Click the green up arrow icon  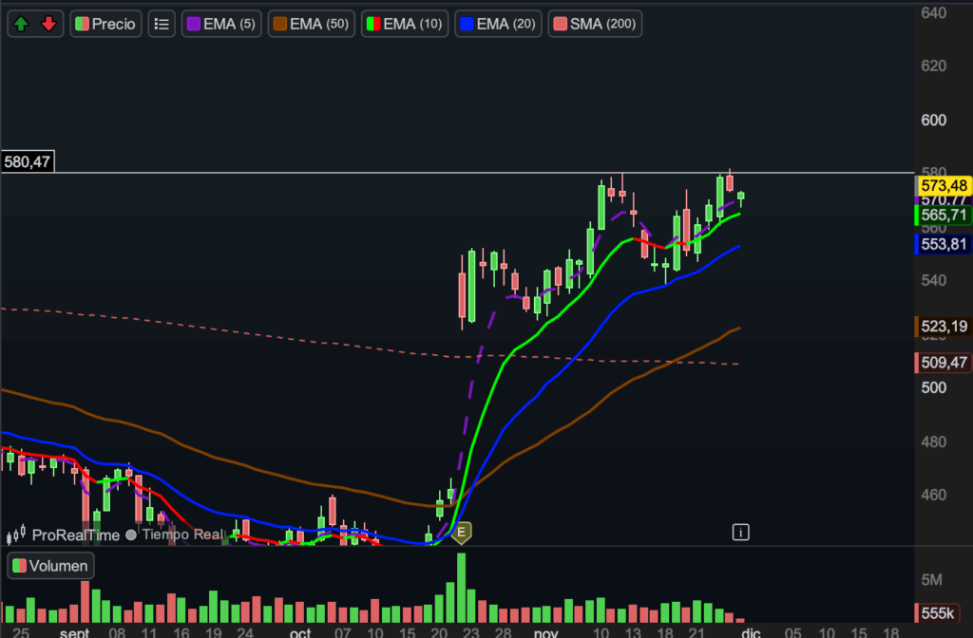tap(22, 24)
